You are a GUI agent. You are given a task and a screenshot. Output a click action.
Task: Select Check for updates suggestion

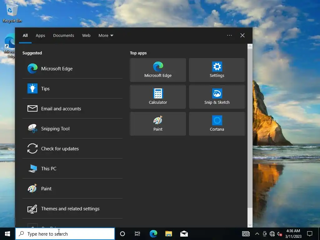click(x=72, y=148)
